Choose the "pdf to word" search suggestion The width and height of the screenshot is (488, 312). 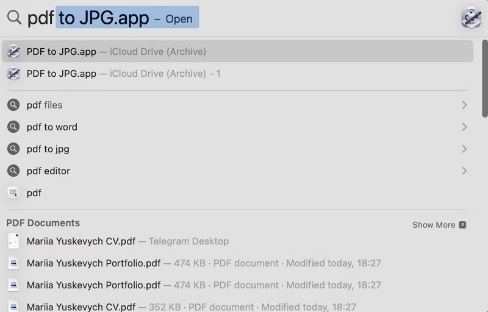[x=237, y=127]
